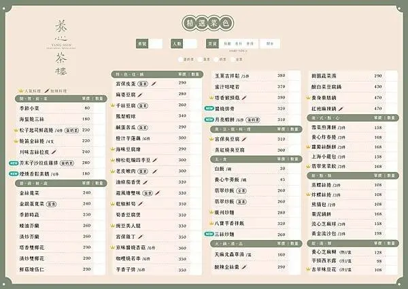Click the 桌號 input box
Image resolution: width=408 pixels, height=289 pixels.
155,44
